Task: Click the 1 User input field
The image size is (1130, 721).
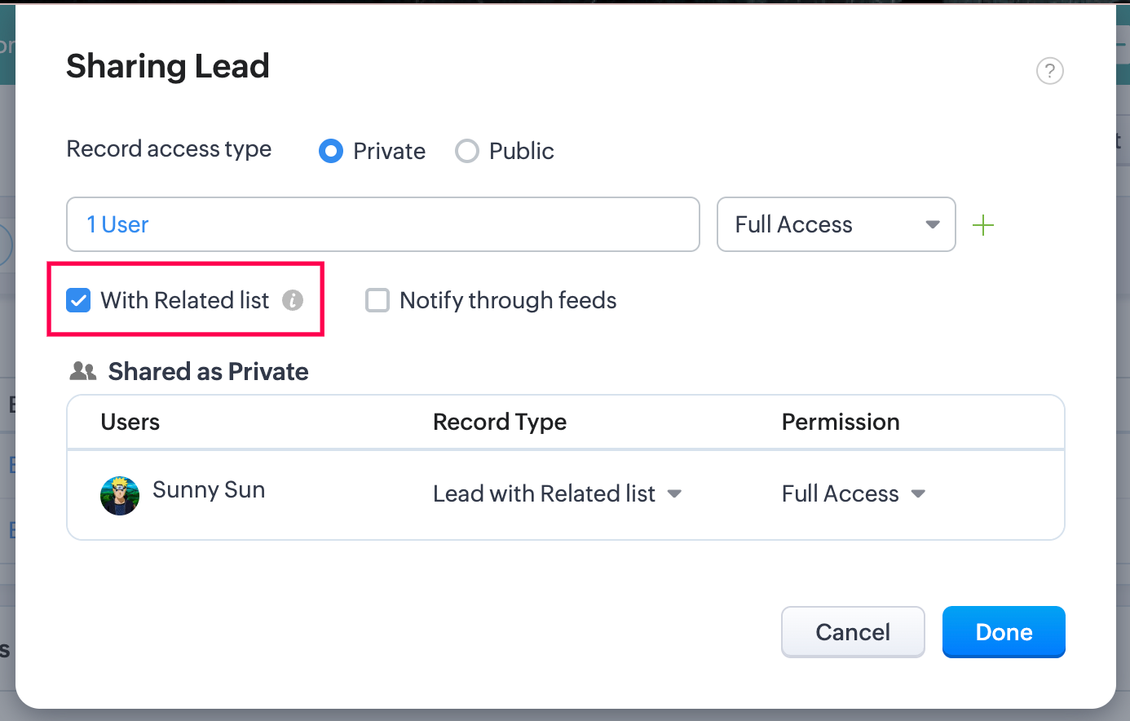Action: coord(382,224)
